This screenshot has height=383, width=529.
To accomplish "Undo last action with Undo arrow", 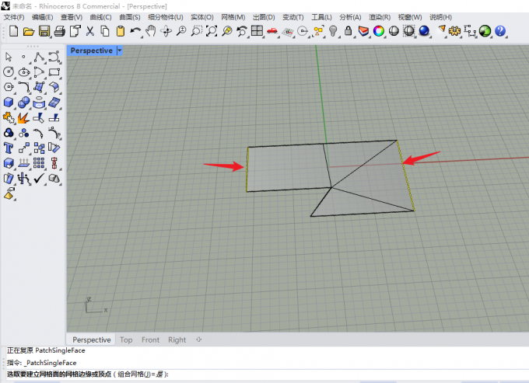I will coord(135,31).
